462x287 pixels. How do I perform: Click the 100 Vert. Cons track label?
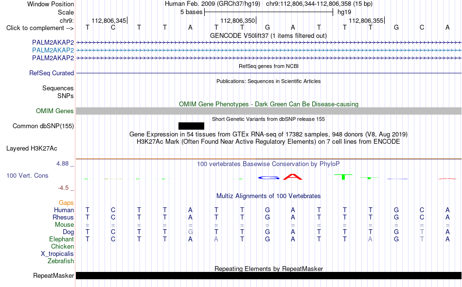click(x=27, y=175)
